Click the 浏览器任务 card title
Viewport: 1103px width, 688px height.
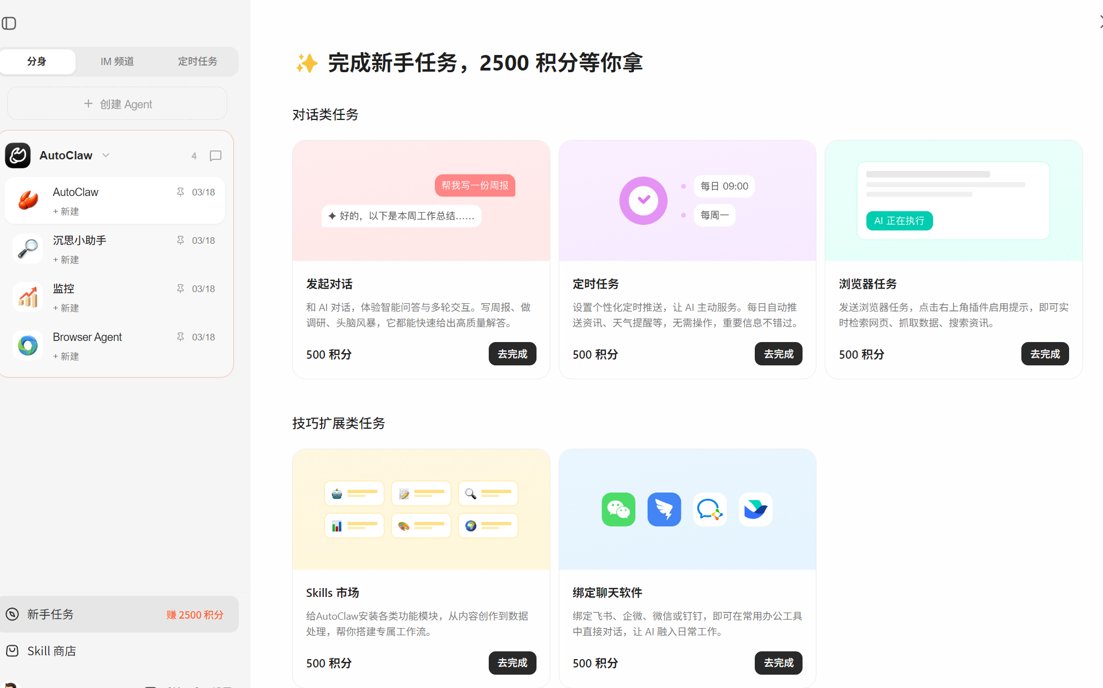pyautogui.click(x=868, y=284)
